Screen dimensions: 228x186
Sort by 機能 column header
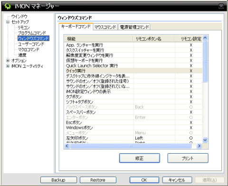point(98,38)
